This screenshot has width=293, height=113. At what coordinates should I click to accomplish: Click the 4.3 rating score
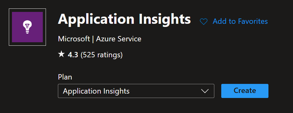73,55
